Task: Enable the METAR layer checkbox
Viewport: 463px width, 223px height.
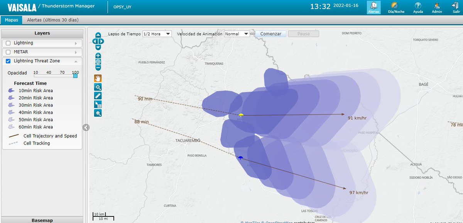Action: point(8,52)
